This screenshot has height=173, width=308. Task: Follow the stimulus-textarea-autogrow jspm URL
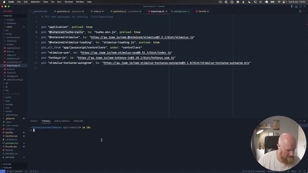(x=176, y=63)
